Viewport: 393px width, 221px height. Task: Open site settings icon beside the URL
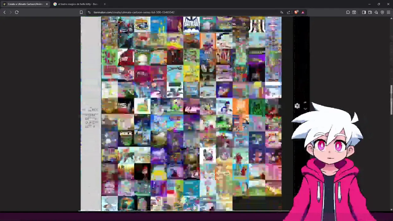(x=89, y=12)
